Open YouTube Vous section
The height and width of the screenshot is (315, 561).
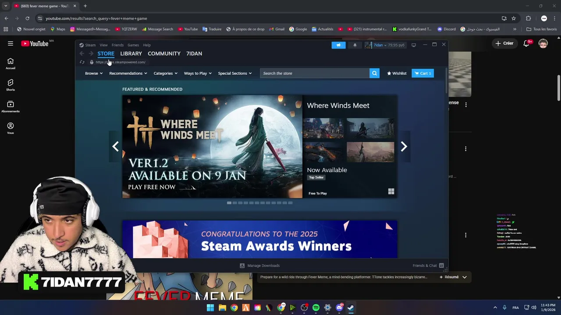[11, 128]
